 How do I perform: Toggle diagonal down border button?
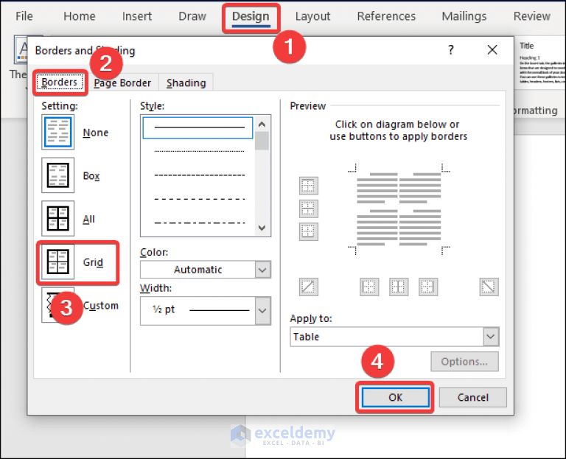tap(489, 287)
